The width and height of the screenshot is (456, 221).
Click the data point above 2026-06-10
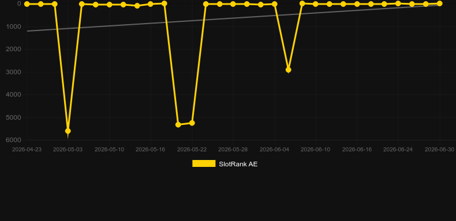pyautogui.click(x=316, y=4)
